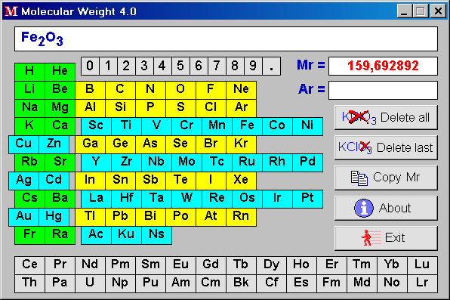450x300 pixels.
Task: Click the number 7 key
Action: pos(217,66)
